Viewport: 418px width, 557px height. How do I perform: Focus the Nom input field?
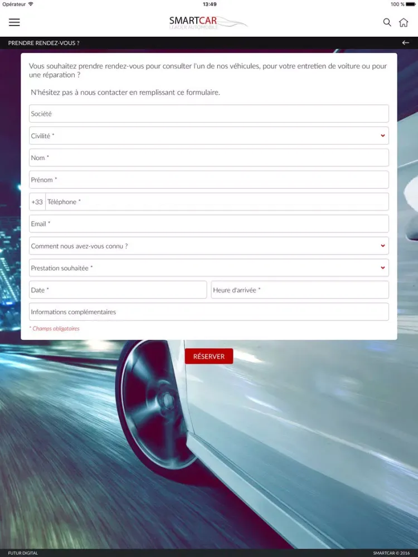pyautogui.click(x=209, y=158)
